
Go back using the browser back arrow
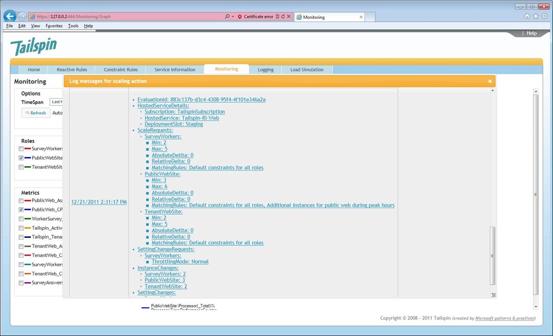10,16
